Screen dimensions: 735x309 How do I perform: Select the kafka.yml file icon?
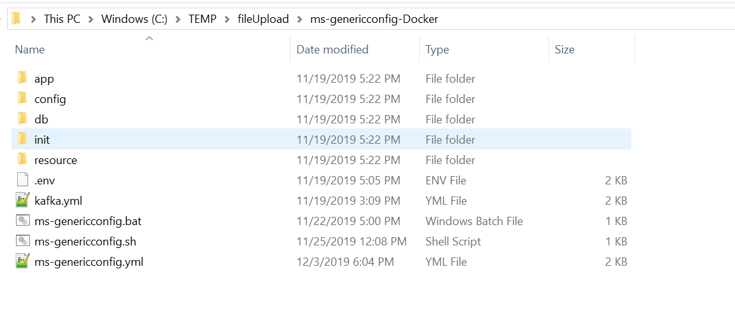pos(23,201)
